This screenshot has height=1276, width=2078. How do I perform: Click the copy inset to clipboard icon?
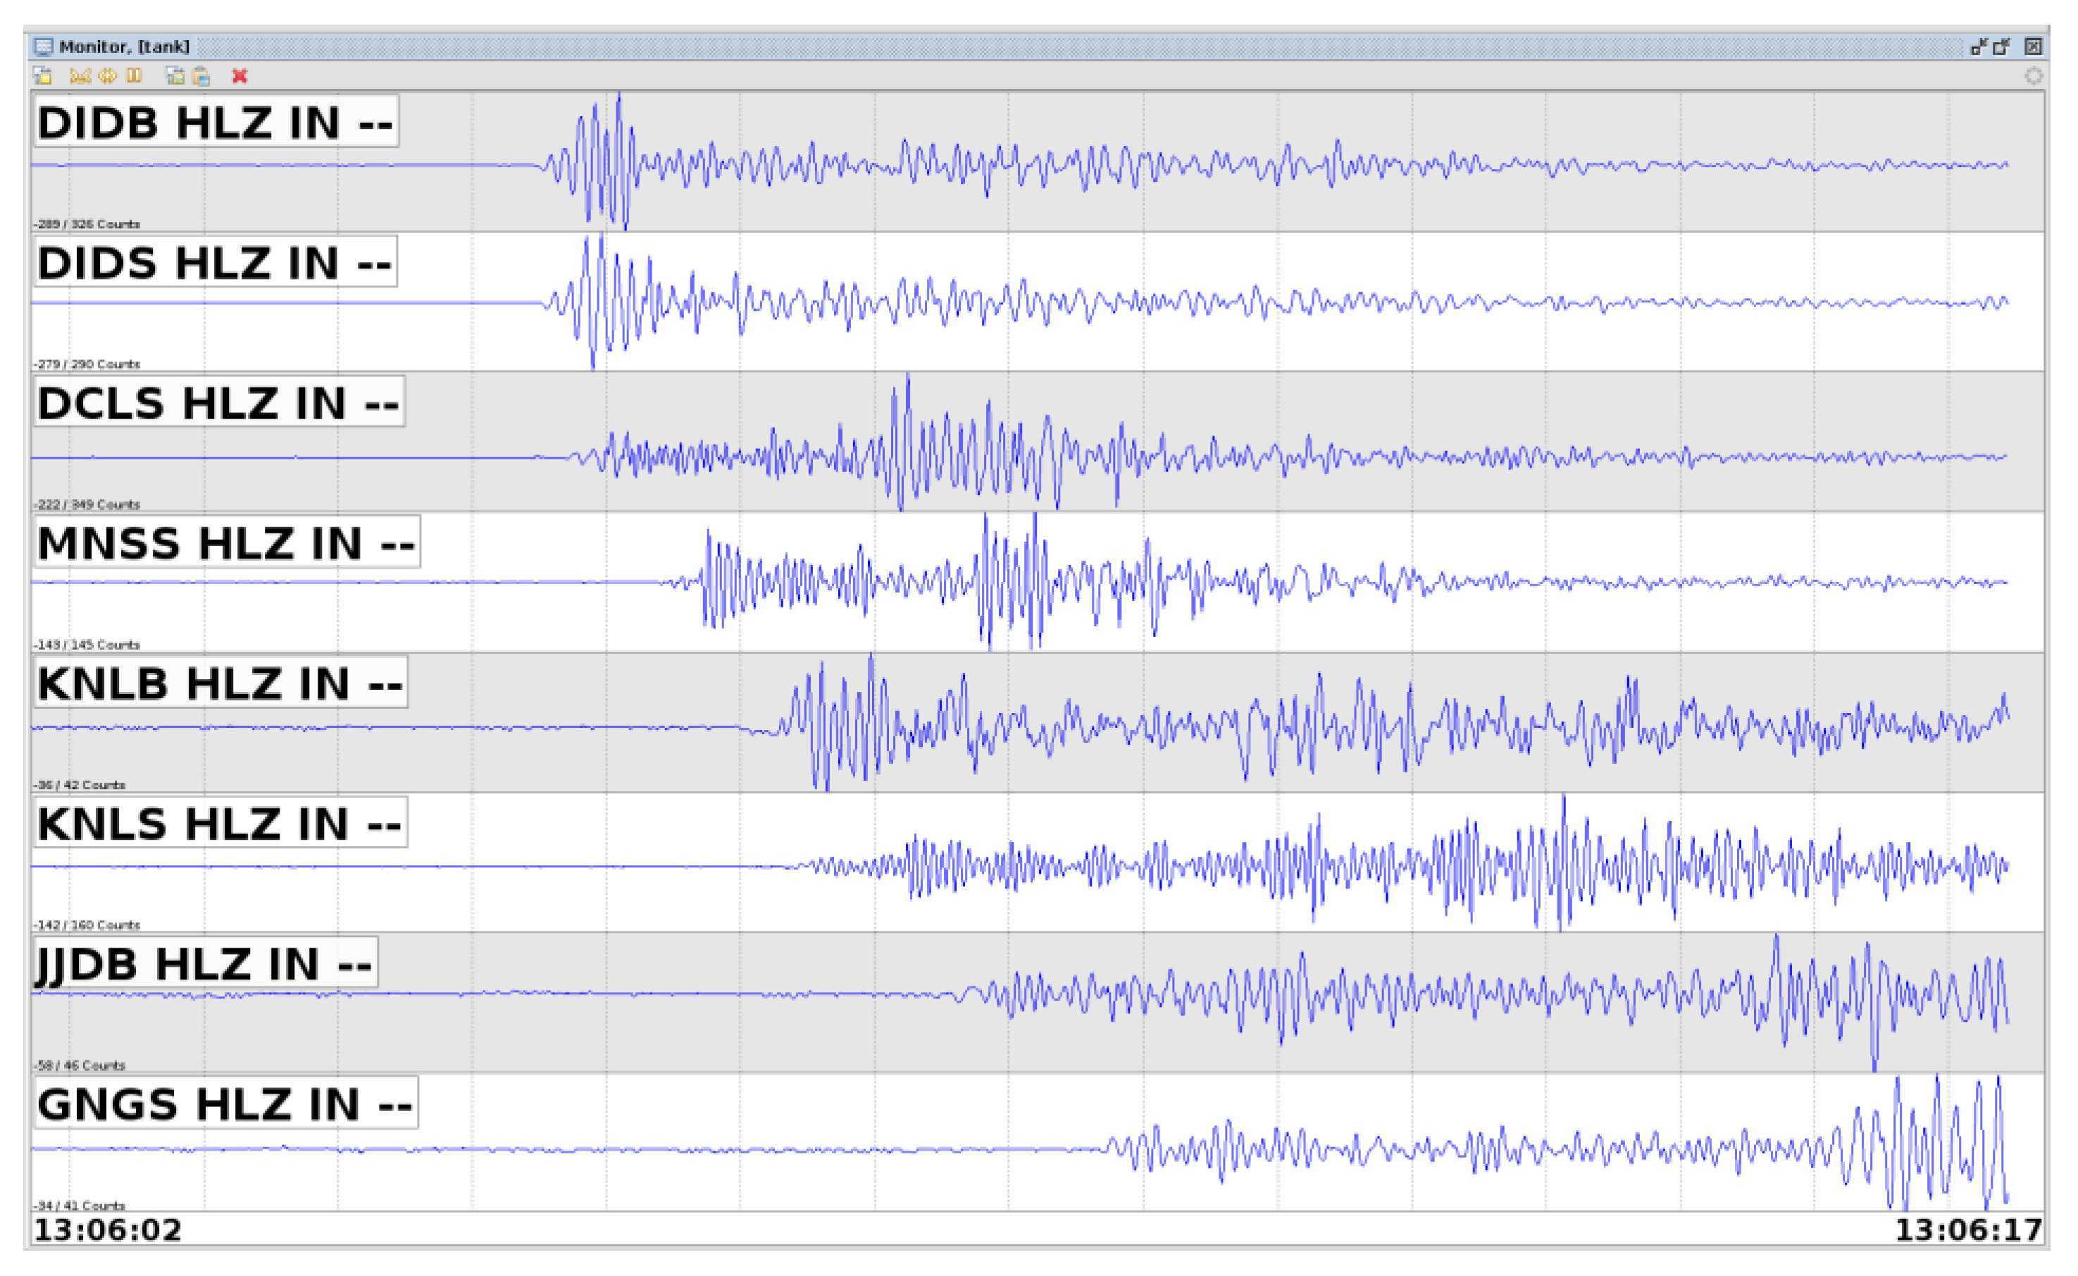point(175,76)
